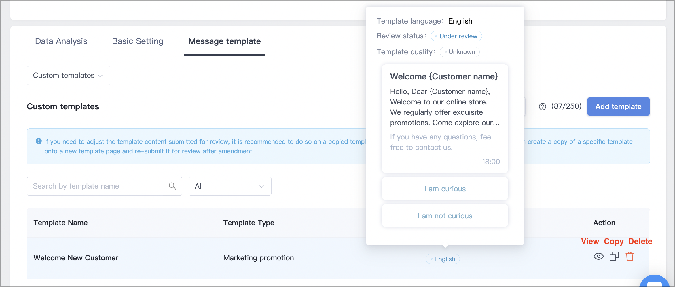Click the question mark help icon
This screenshot has height=287, width=675.
(542, 107)
